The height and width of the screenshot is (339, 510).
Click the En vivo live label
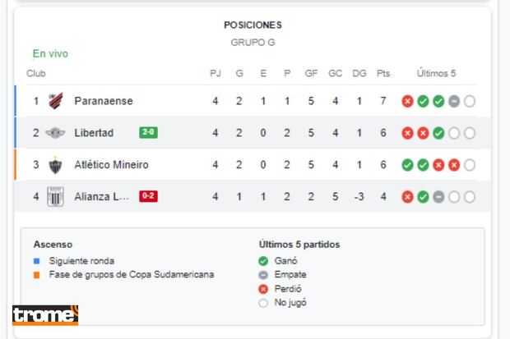click(x=51, y=54)
